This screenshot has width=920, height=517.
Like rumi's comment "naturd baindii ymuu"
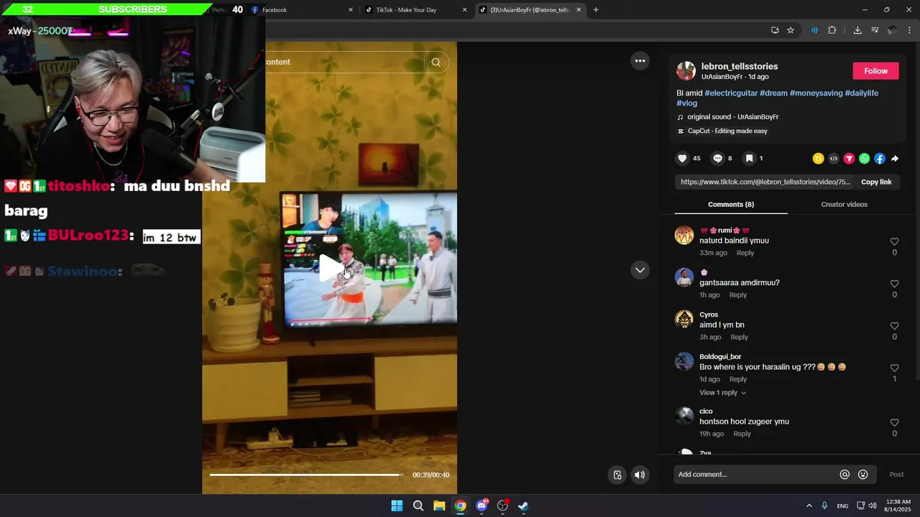(894, 242)
